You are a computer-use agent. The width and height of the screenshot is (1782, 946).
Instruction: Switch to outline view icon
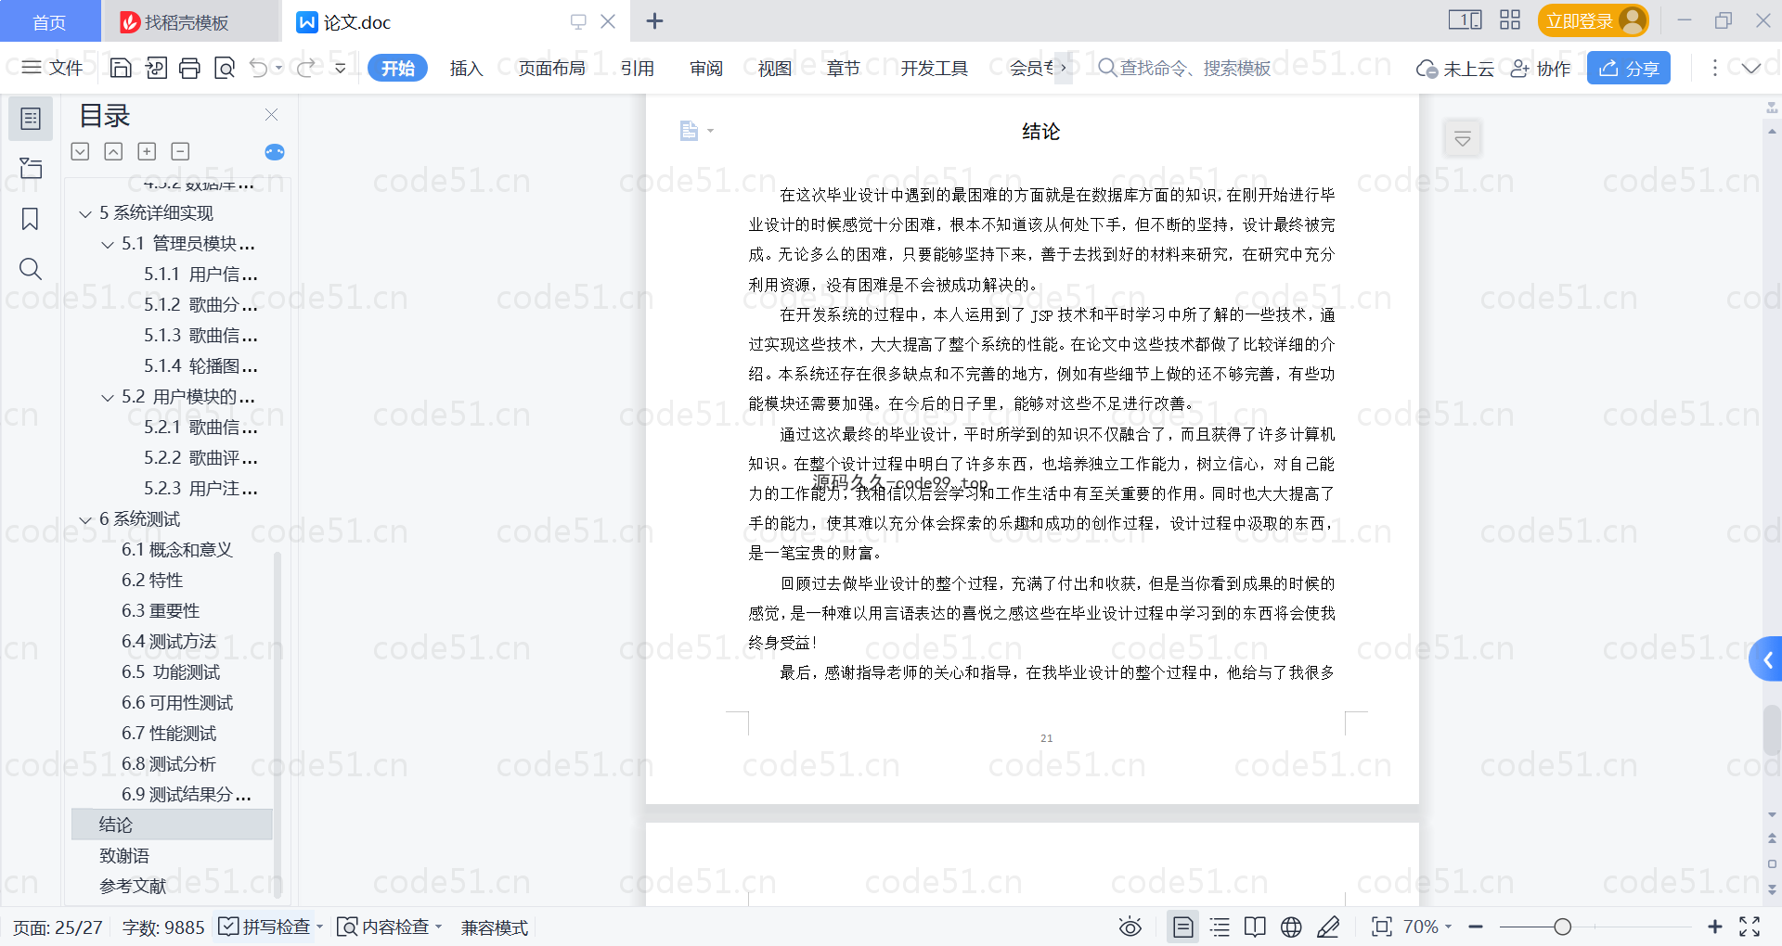(1220, 927)
